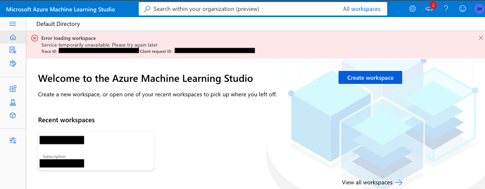Screen dimensions: 485x189
Task: Open the sliders settings sidebar icon
Action: 13,140
